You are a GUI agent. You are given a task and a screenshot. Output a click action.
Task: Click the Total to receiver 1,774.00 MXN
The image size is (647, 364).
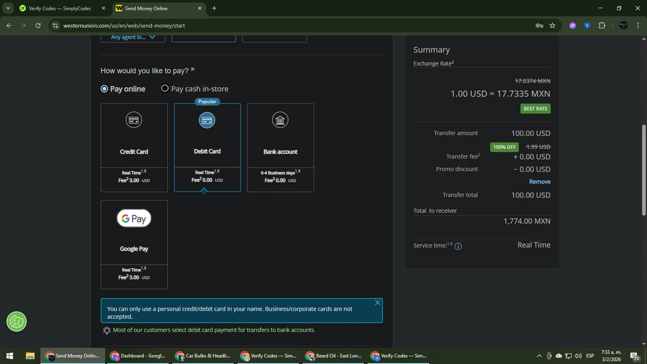click(x=527, y=221)
